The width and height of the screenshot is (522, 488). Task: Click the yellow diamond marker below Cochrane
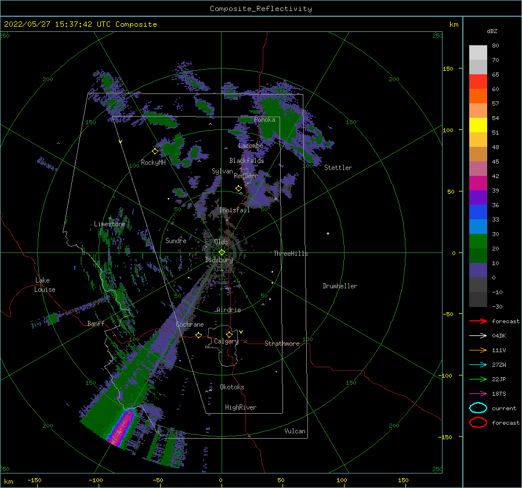[199, 335]
